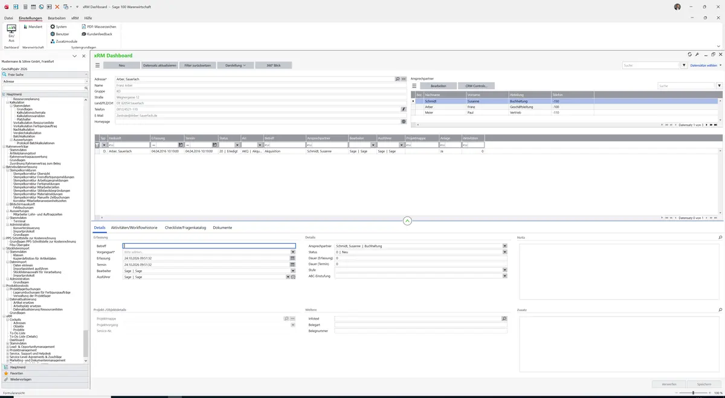Open the Benutzer settings in ribbon

pos(60,34)
